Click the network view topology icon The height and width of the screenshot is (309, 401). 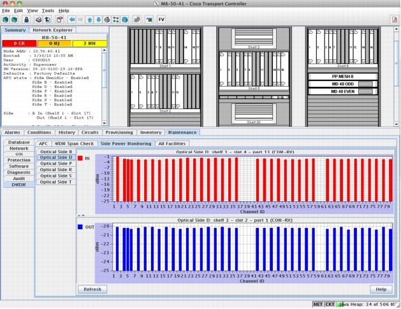[116, 19]
